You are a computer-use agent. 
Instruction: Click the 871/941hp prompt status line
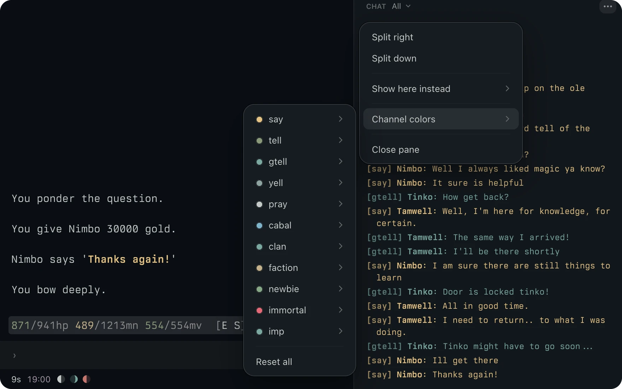tap(126, 325)
